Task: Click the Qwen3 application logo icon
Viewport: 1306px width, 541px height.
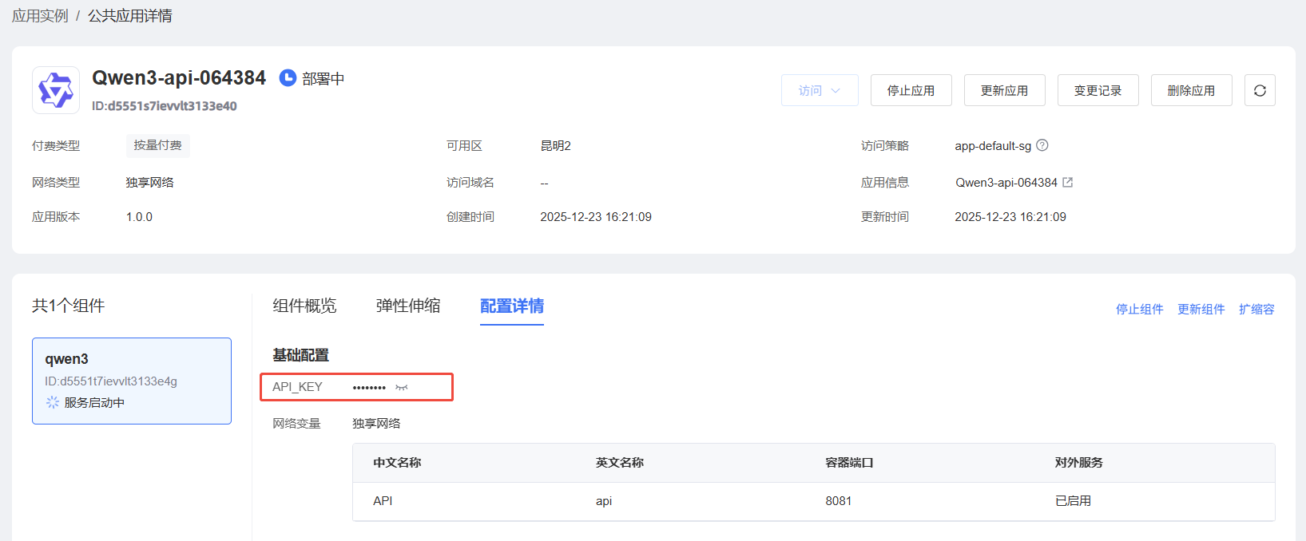Action: click(56, 90)
